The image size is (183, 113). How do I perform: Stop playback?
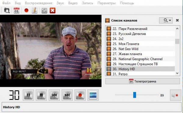pos(41,95)
